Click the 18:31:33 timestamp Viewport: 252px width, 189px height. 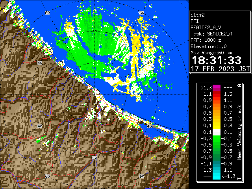pos(217,60)
